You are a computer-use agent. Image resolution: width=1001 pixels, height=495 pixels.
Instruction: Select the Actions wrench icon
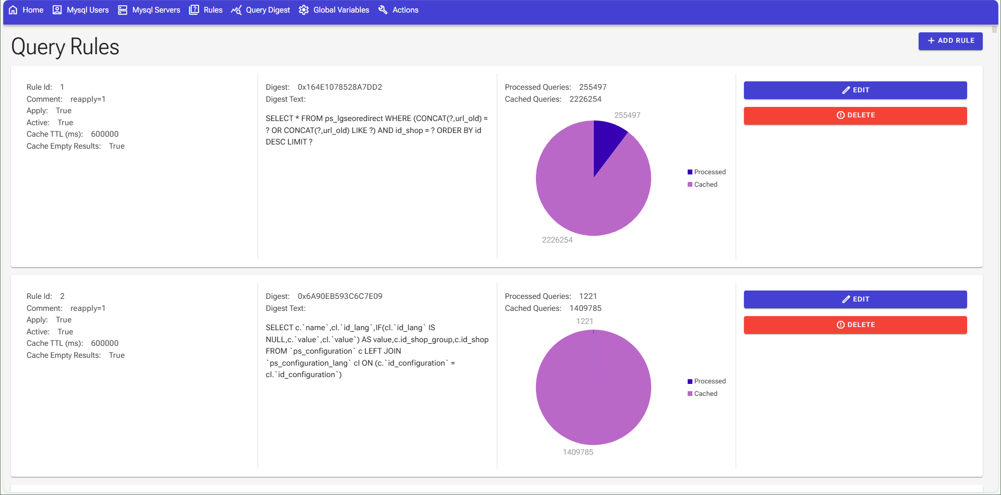click(383, 9)
